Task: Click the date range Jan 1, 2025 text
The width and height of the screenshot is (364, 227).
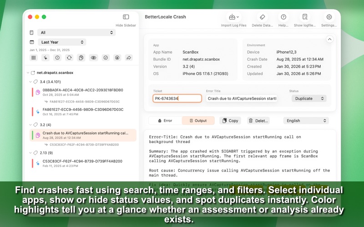Action: [50, 50]
